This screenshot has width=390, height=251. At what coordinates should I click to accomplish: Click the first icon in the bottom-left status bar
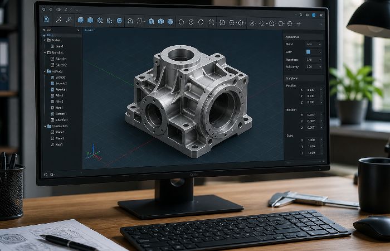tap(46, 175)
